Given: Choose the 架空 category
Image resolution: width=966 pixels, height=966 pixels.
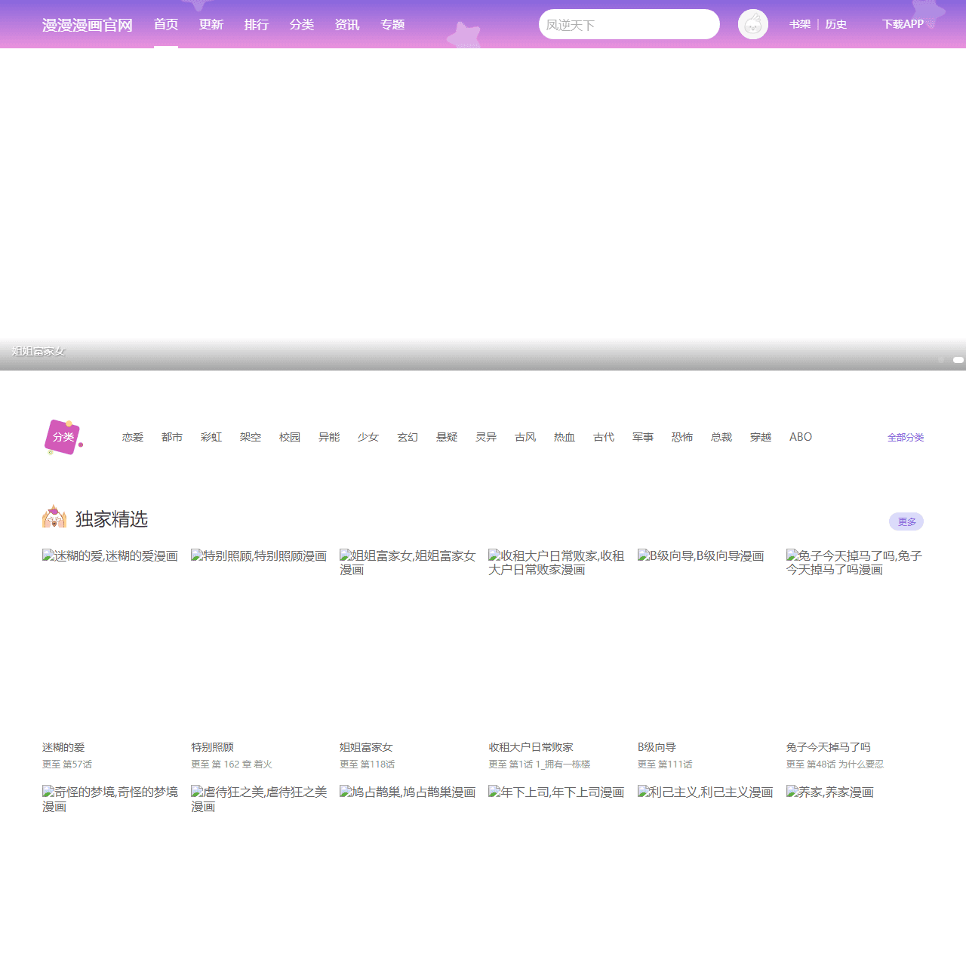Looking at the screenshot, I should (251, 437).
